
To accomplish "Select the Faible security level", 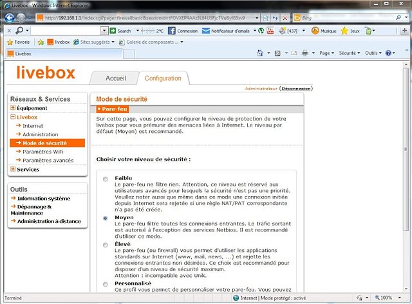I will click(105, 179).
